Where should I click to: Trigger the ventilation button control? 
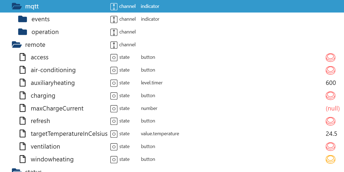(x=330, y=146)
